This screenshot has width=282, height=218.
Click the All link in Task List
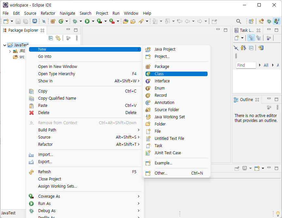pos(266,65)
